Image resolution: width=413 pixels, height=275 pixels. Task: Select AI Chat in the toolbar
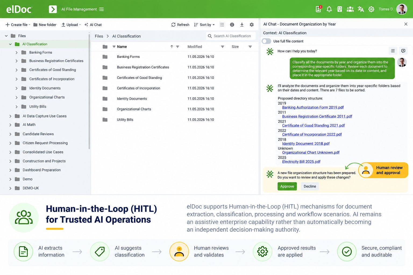[93, 25]
